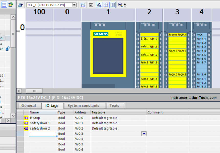This screenshot has width=220, height=153.
Task: Select the E-Stop tag name cell
Action: 43,118
